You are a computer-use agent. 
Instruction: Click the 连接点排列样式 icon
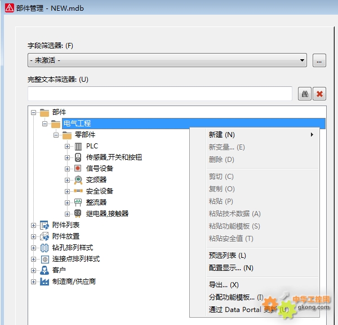pos(45,259)
